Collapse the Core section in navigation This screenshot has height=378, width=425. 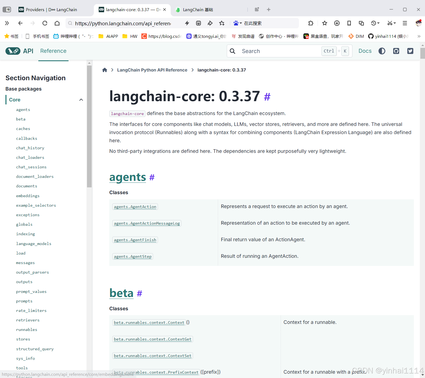click(x=81, y=100)
